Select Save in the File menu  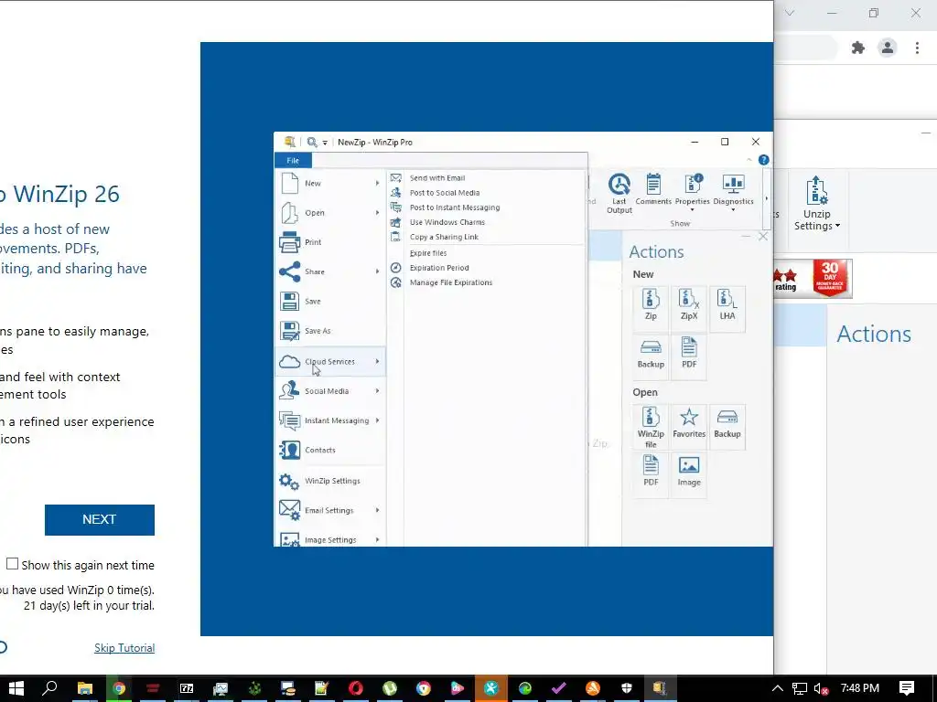(x=330, y=302)
